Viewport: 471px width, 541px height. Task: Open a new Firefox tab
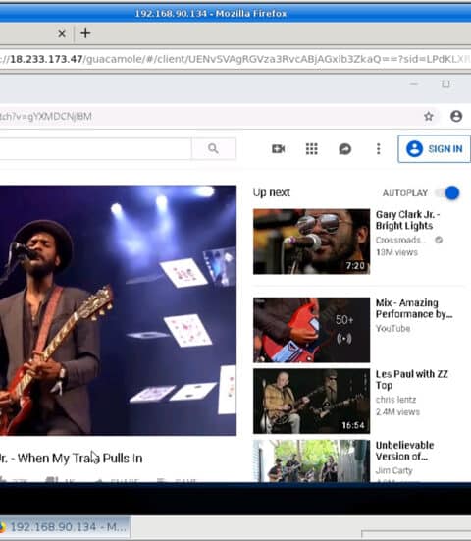pos(85,33)
